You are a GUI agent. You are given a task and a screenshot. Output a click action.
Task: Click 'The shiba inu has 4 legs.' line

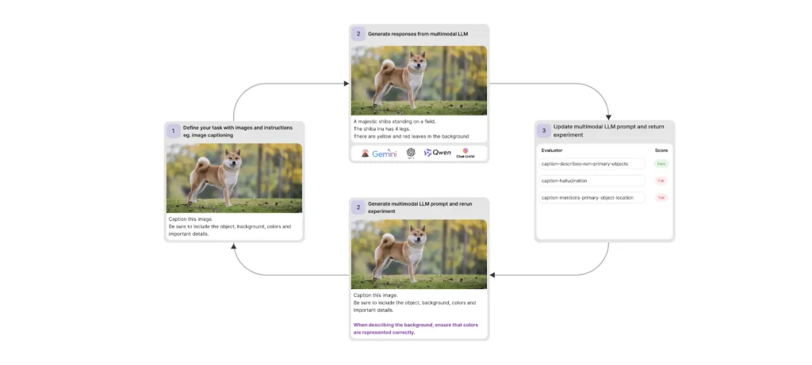[381, 129]
